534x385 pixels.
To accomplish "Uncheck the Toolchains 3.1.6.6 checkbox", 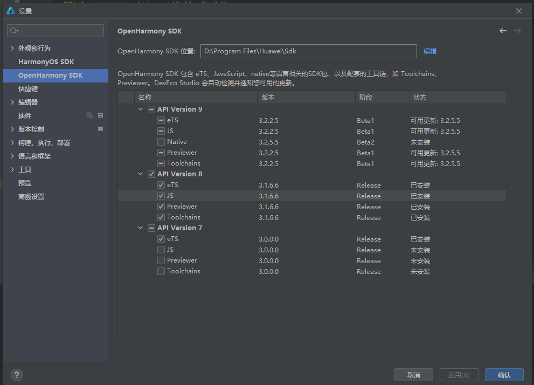I will [161, 217].
